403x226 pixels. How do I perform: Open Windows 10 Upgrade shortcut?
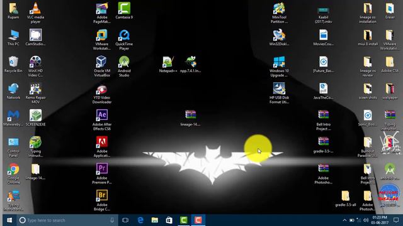[x=279, y=67]
